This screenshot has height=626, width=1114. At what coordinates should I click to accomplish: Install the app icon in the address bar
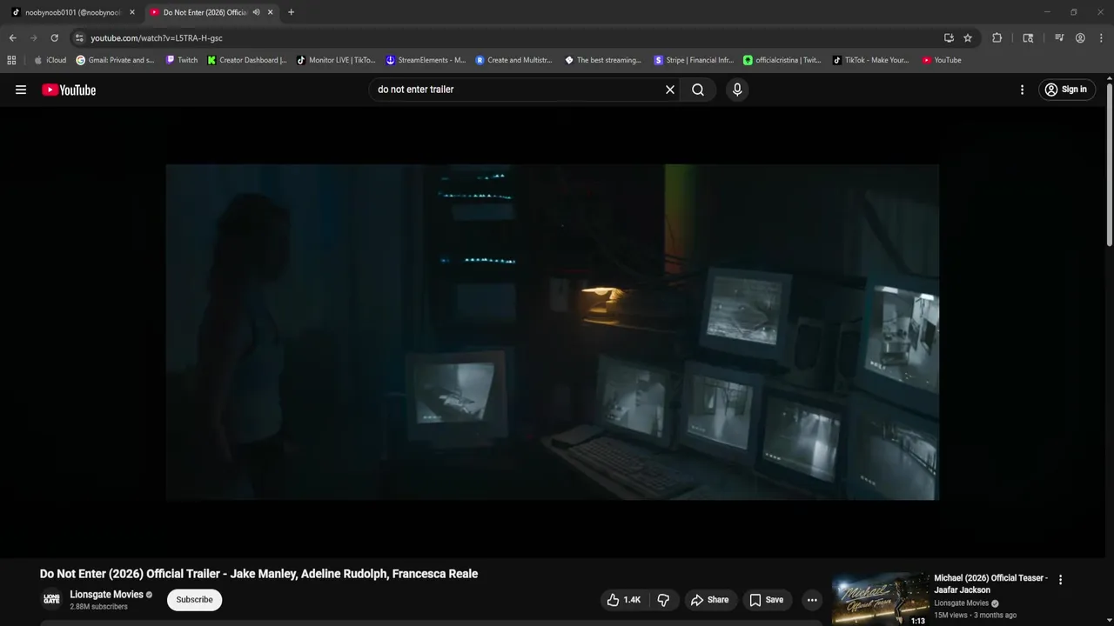949,38
